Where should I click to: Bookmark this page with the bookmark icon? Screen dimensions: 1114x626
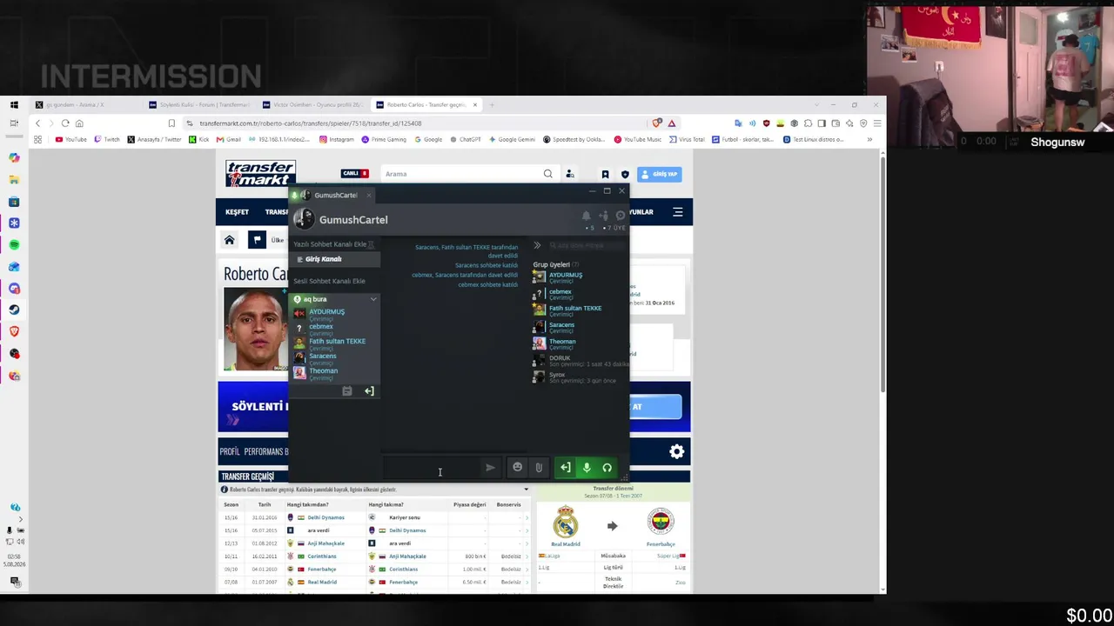pyautogui.click(x=171, y=123)
